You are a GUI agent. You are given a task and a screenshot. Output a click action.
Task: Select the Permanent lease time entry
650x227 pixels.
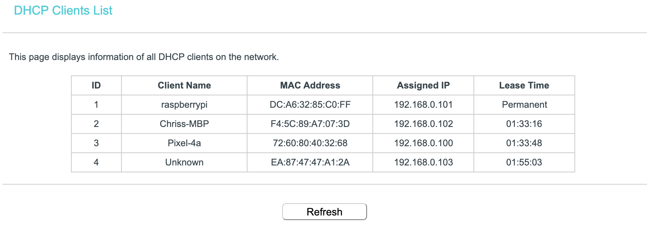click(x=524, y=104)
